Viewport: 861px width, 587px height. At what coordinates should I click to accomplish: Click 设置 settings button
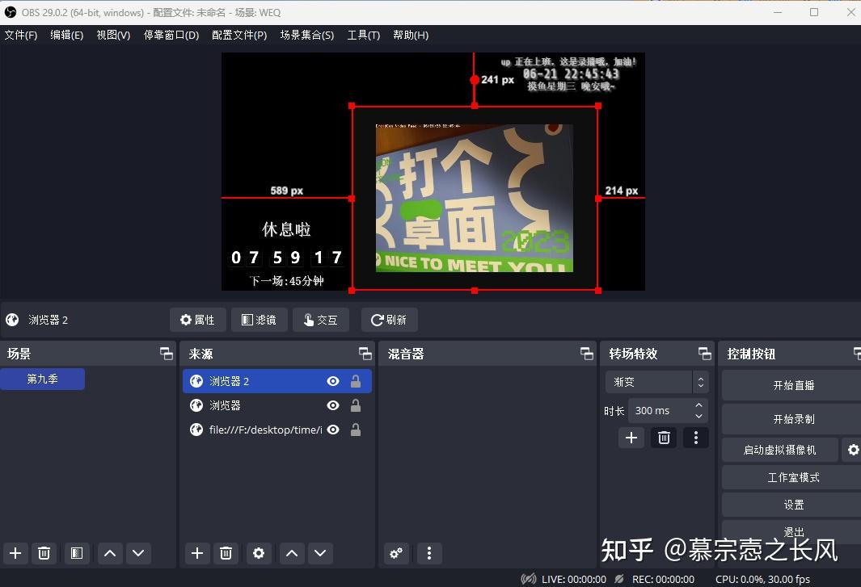tap(793, 505)
